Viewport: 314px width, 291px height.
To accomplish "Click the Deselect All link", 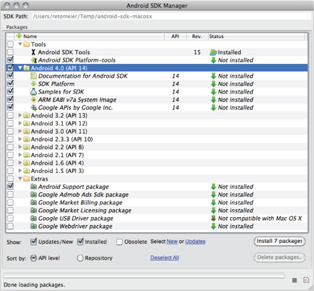I will (165, 258).
